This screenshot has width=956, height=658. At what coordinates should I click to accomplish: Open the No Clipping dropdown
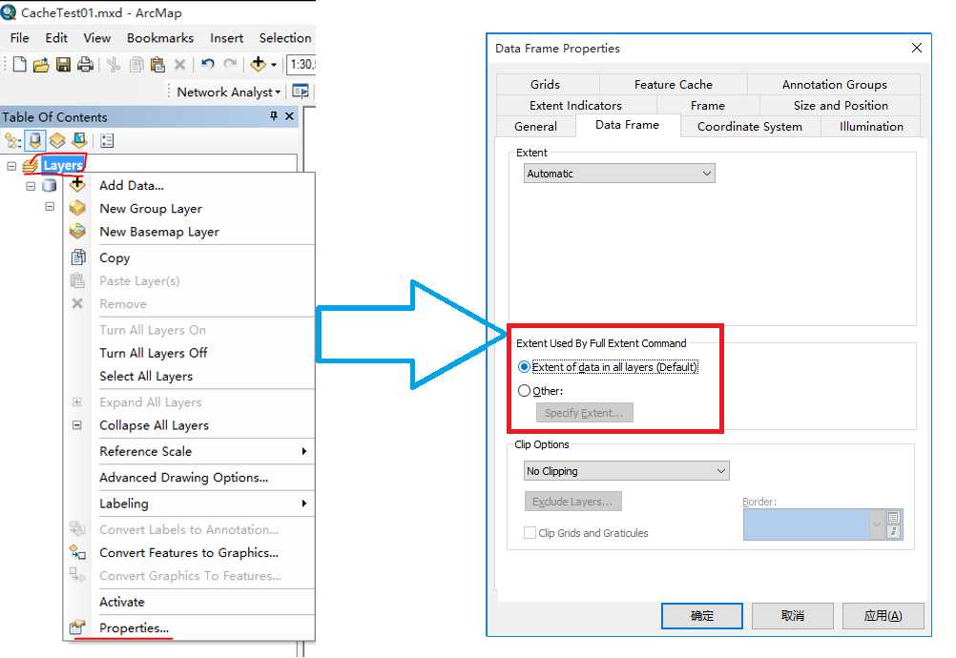point(626,471)
